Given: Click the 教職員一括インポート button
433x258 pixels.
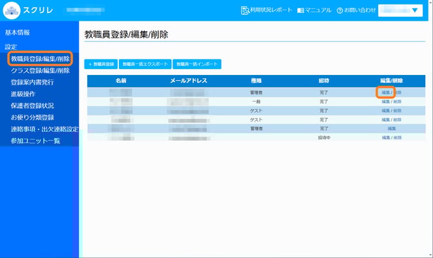Looking at the screenshot, I should (x=197, y=64).
